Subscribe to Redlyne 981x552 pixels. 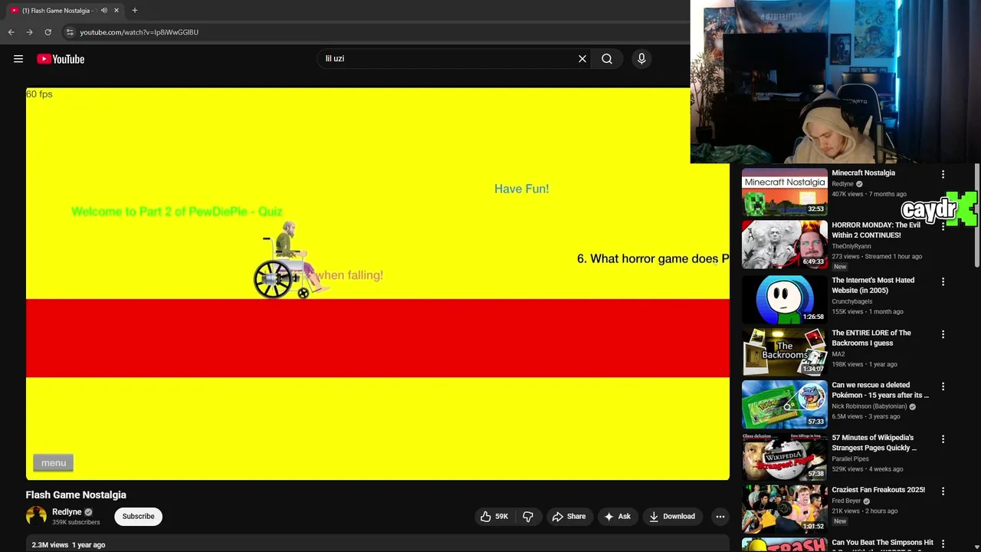pyautogui.click(x=138, y=517)
